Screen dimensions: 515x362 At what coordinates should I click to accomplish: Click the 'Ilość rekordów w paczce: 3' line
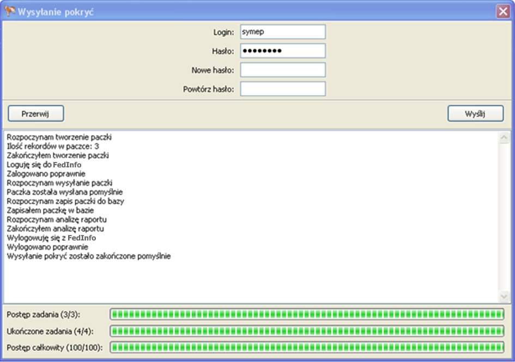click(x=53, y=146)
